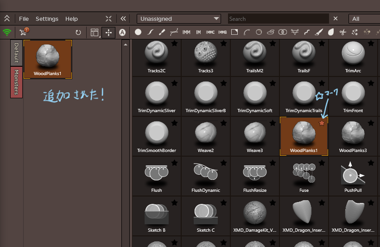The image size is (380, 247).
Task: Select the TrimDynamicSoft brush
Action: [x=255, y=97]
